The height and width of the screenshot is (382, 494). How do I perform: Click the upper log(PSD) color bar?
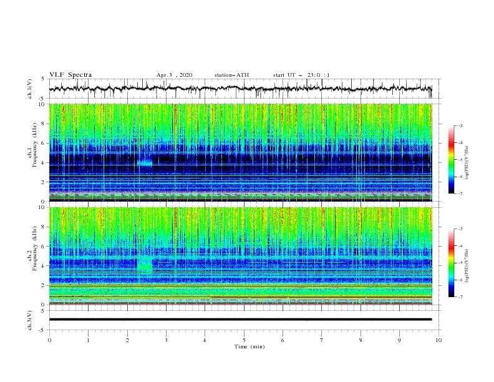(451, 160)
